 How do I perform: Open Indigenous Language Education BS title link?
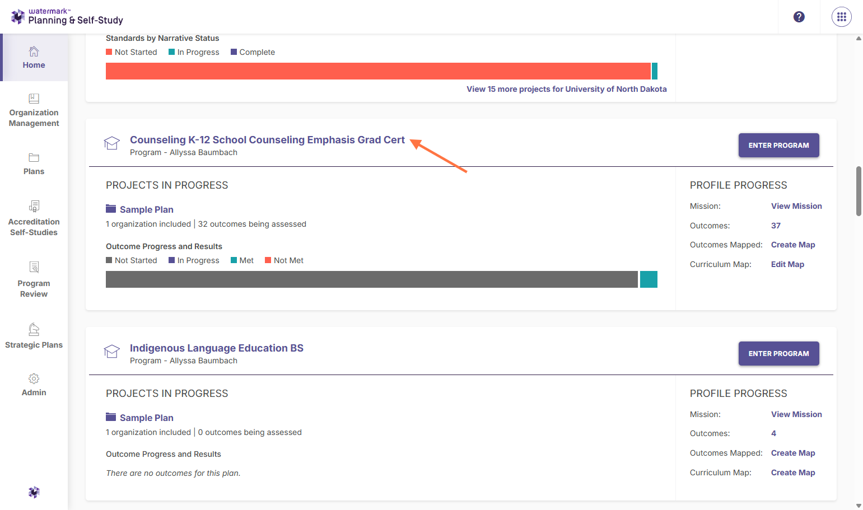tap(217, 348)
